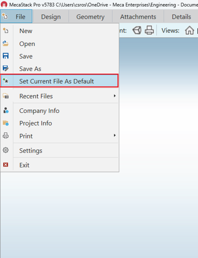Open the File menu tab
Viewport: 198px width, 258px height.
[x=16, y=16]
